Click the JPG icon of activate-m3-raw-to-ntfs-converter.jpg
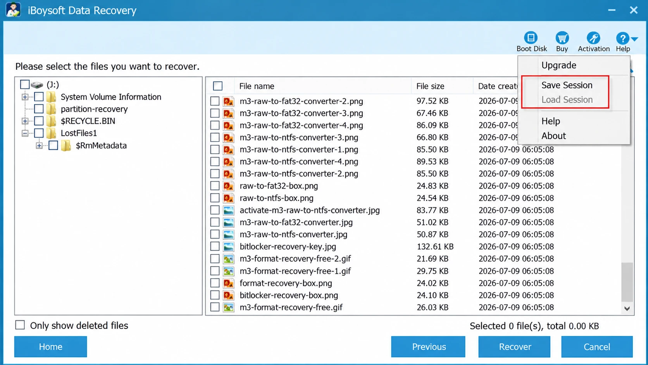Viewport: 648px width, 365px height. 229,210
